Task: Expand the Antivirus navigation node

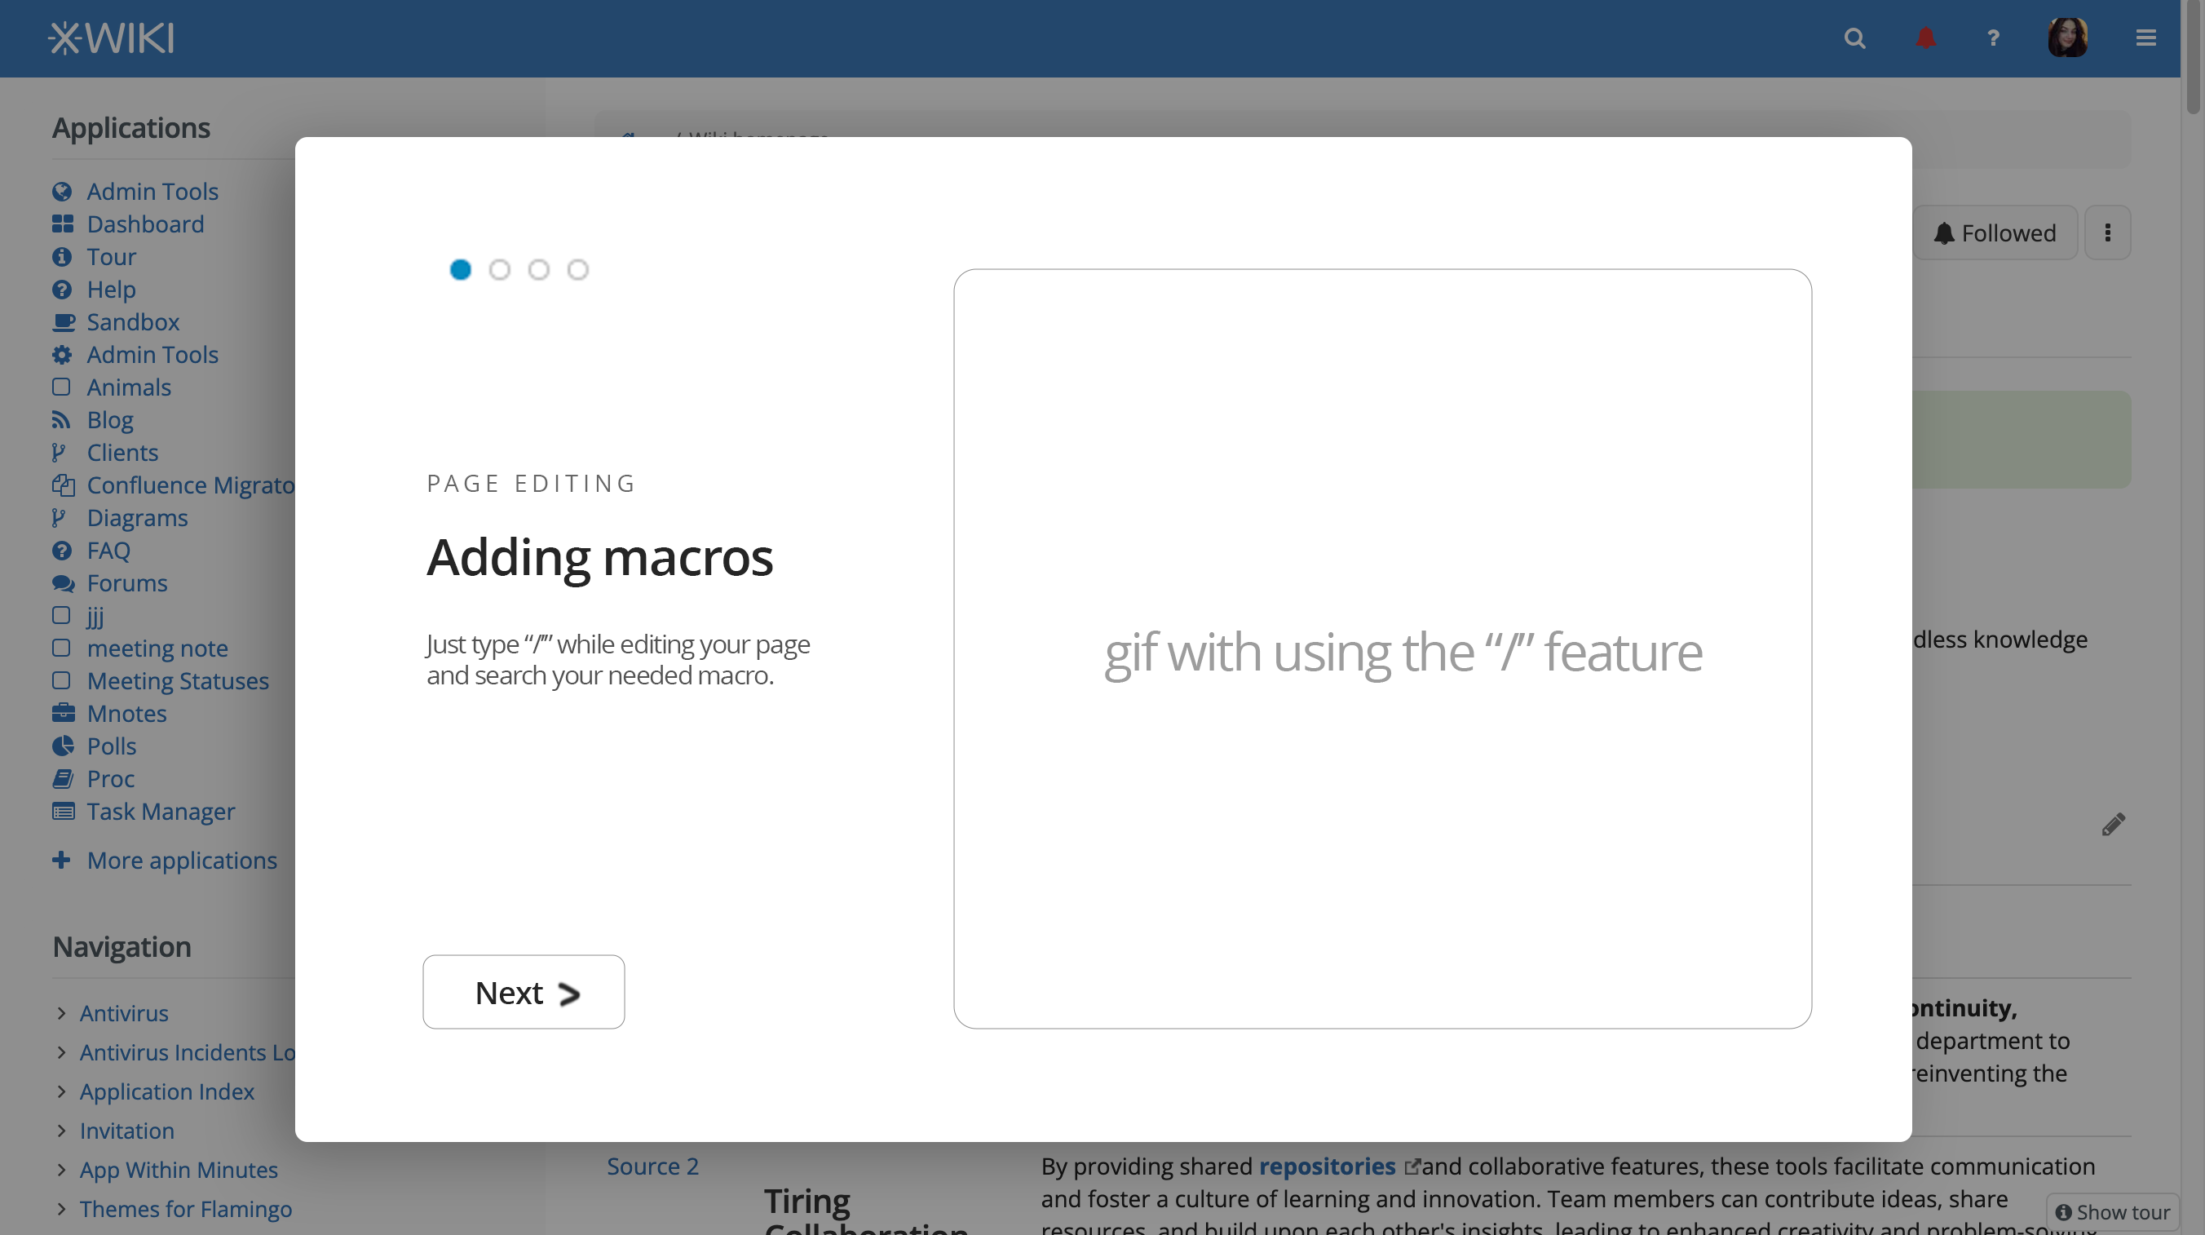Action: click(x=62, y=1013)
